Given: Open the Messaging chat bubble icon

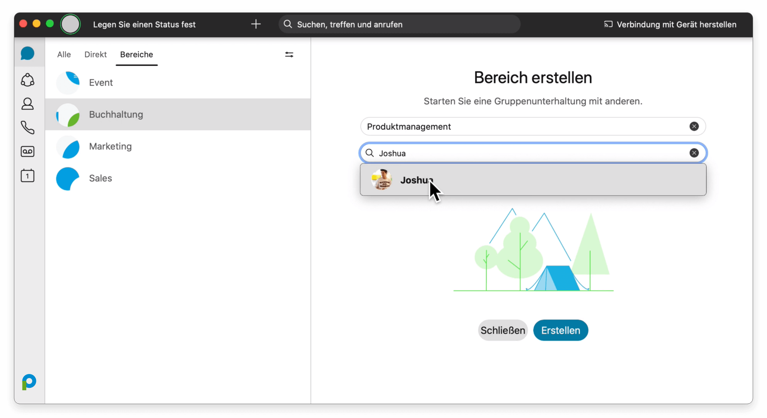Looking at the screenshot, I should pyautogui.click(x=27, y=53).
